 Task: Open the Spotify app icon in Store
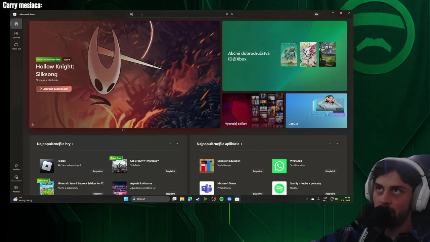[x=279, y=188]
